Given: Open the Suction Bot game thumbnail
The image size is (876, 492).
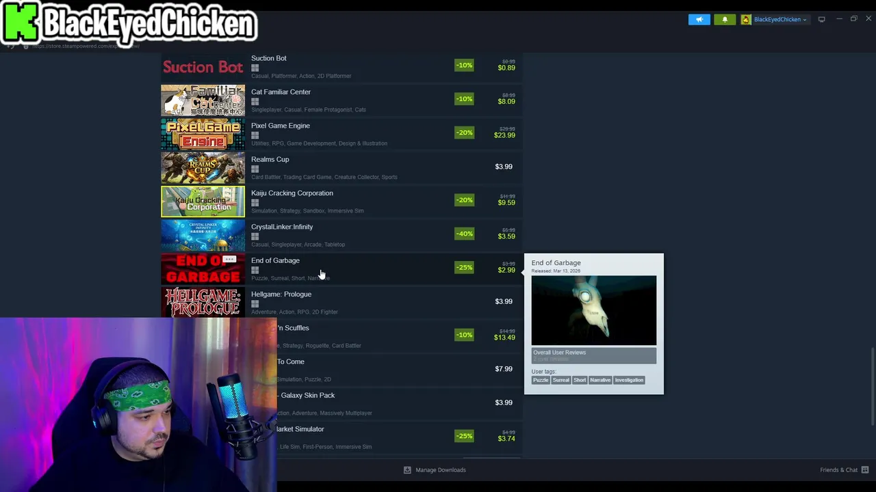Looking at the screenshot, I should (x=203, y=67).
